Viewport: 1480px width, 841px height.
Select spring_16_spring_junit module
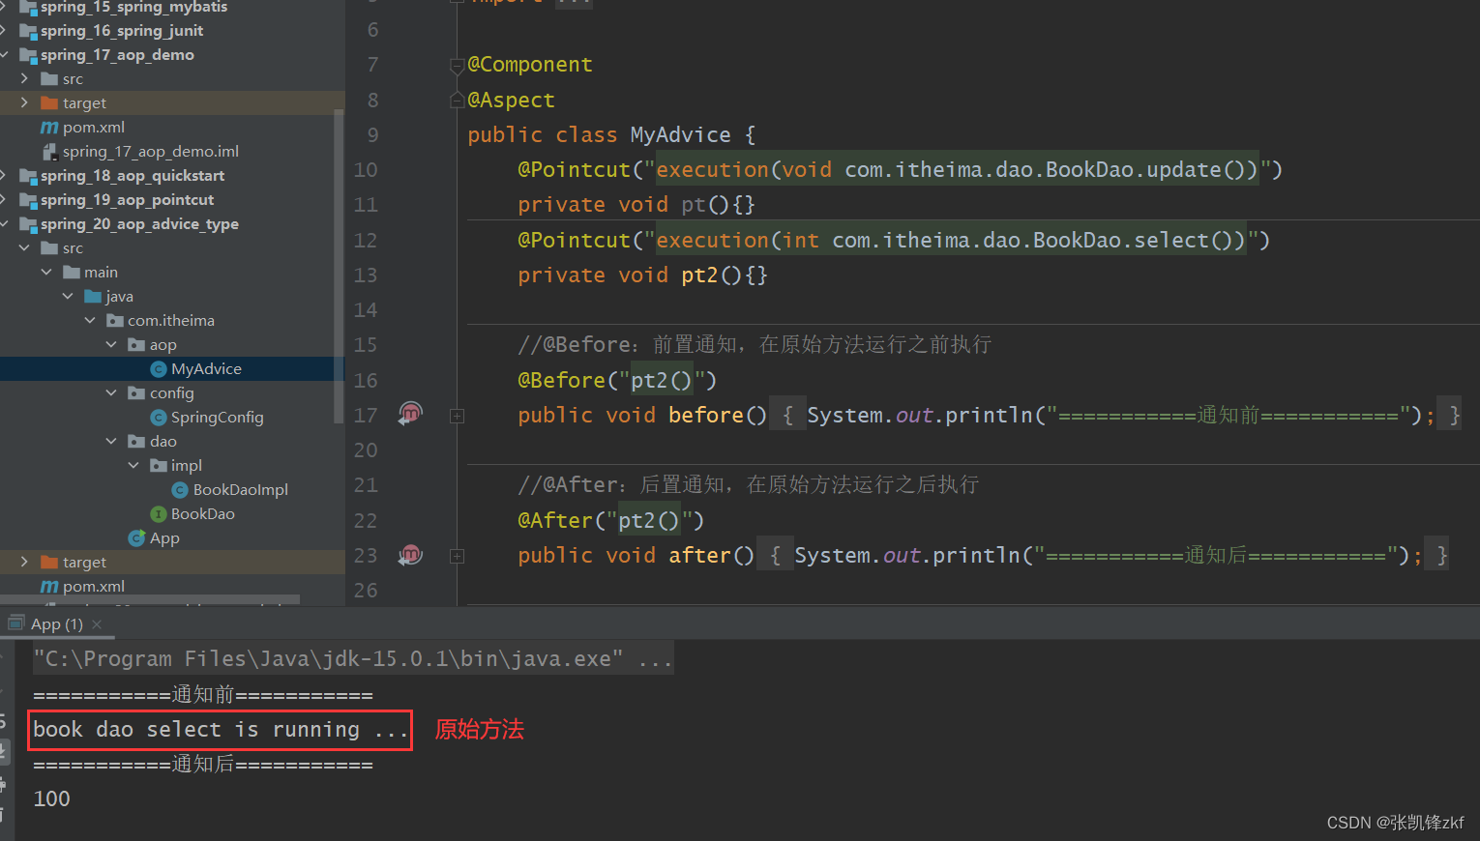[x=122, y=31]
